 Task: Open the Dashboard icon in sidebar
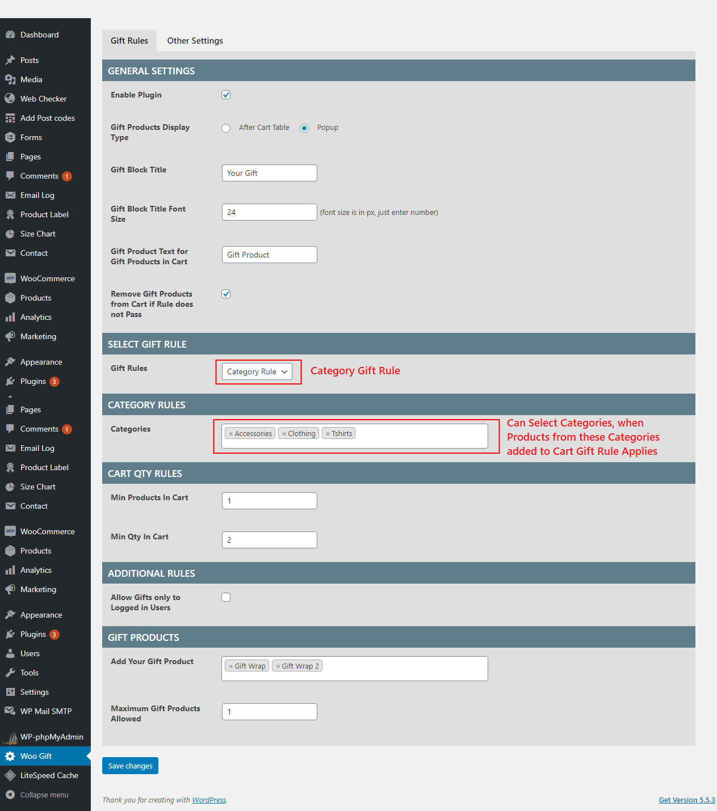[10, 35]
